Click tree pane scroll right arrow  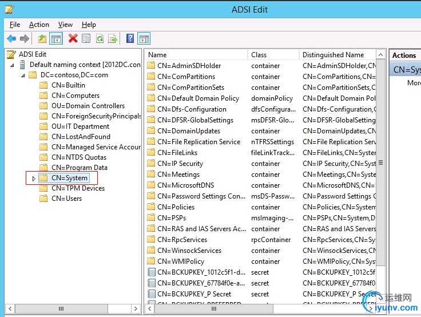pyautogui.click(x=136, y=308)
